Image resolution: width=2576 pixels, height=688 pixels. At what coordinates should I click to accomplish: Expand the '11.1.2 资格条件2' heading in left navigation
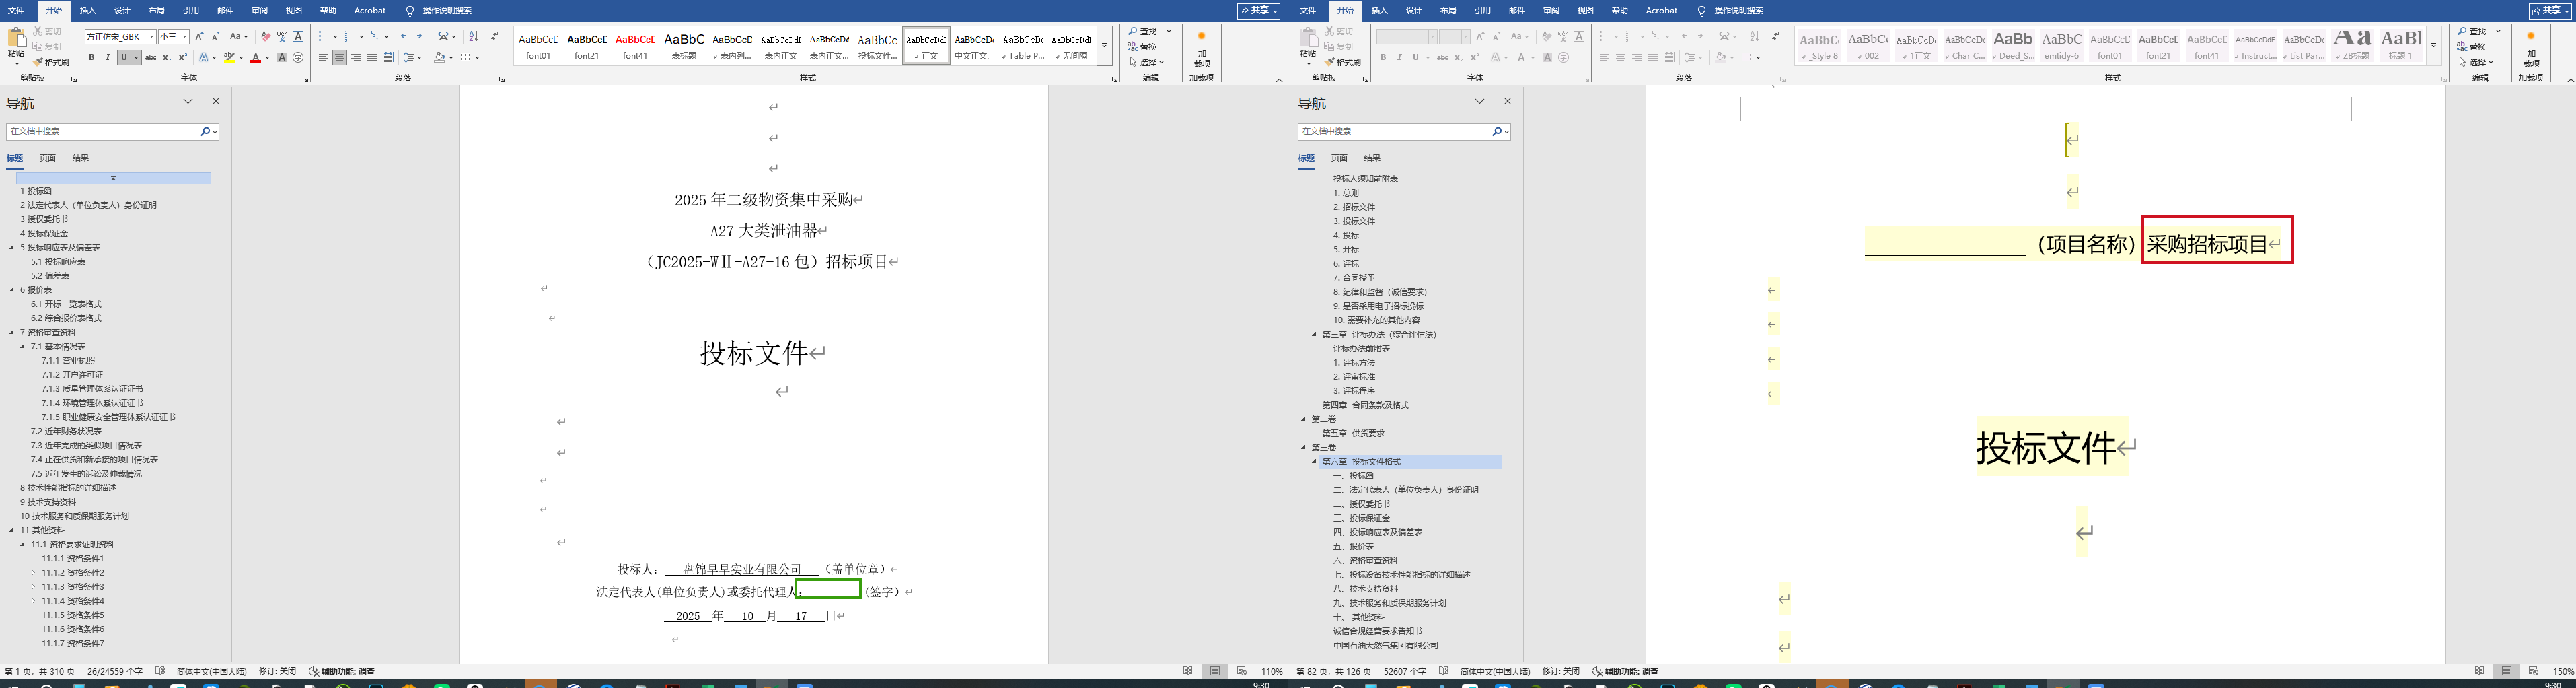(x=34, y=573)
